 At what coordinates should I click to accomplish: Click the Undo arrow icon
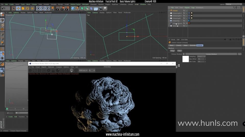(3, 8)
